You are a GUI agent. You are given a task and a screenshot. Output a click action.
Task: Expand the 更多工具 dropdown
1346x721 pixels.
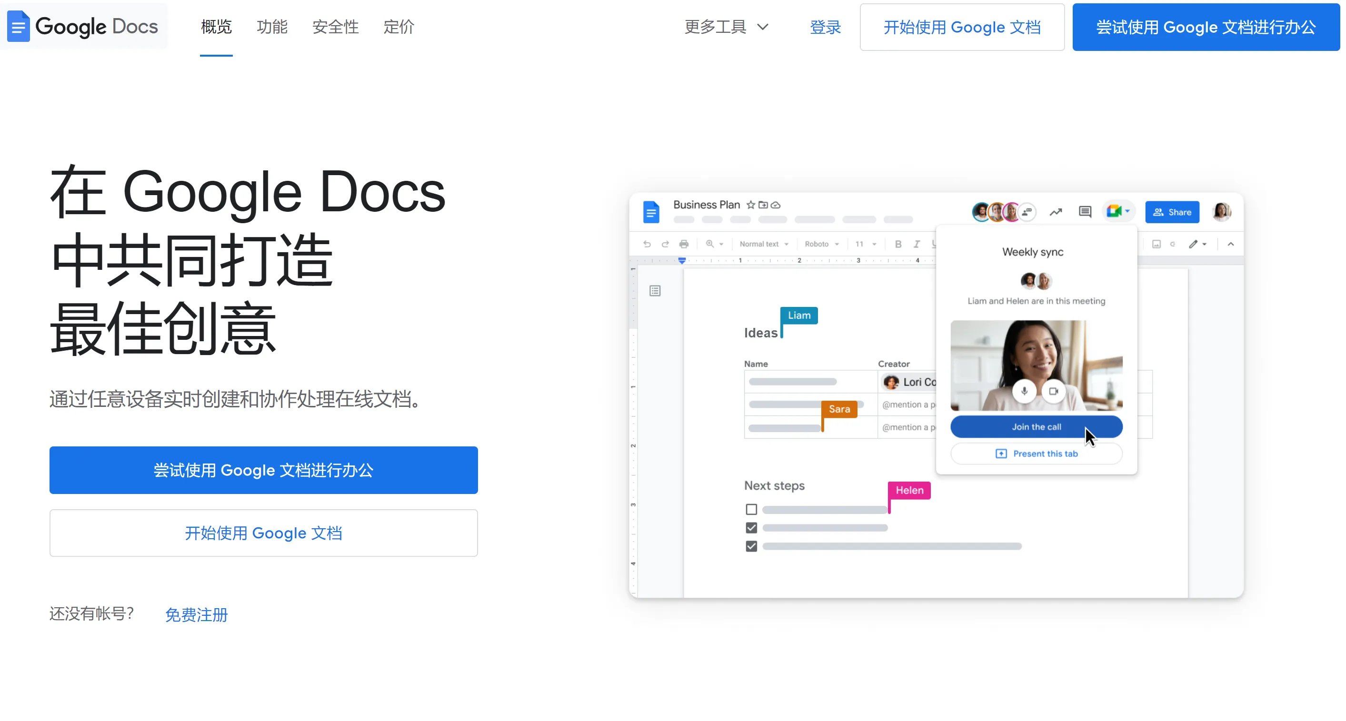pyautogui.click(x=726, y=27)
